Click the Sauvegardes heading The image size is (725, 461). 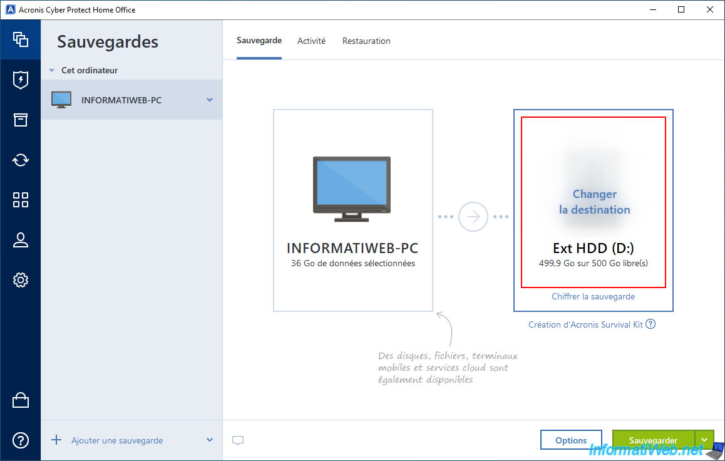tap(107, 42)
